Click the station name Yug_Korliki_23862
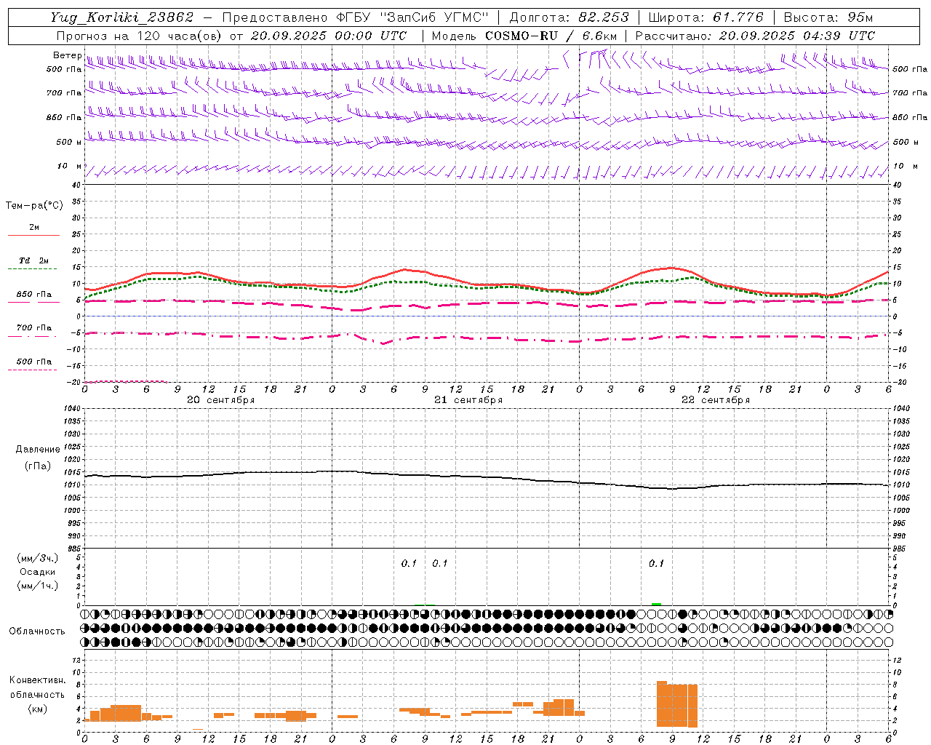The image size is (931, 745). (x=121, y=17)
